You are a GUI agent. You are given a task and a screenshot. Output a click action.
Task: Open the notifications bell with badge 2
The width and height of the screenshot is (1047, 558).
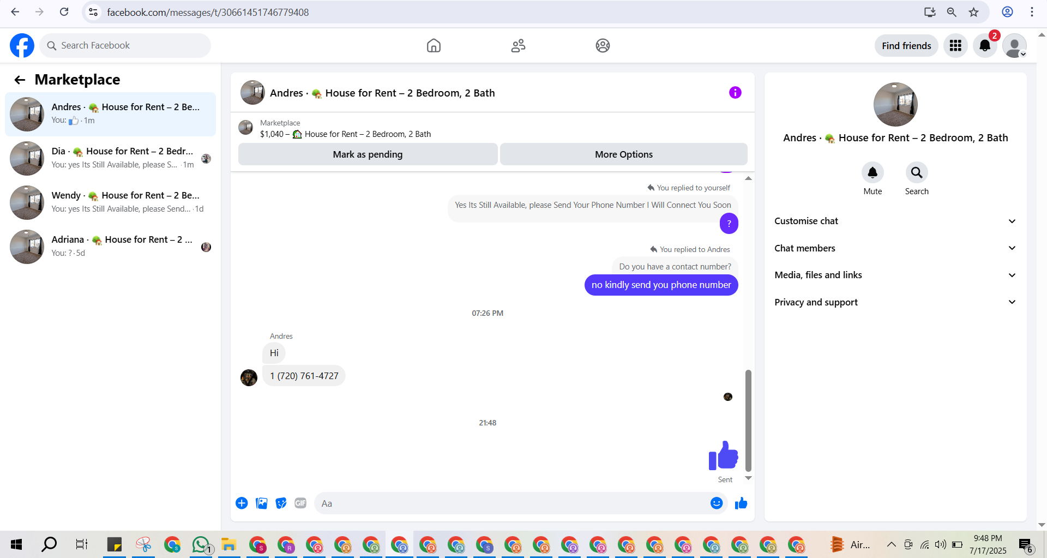(985, 45)
